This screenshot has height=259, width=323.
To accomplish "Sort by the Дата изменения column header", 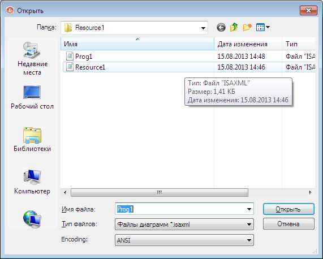I will [248, 44].
